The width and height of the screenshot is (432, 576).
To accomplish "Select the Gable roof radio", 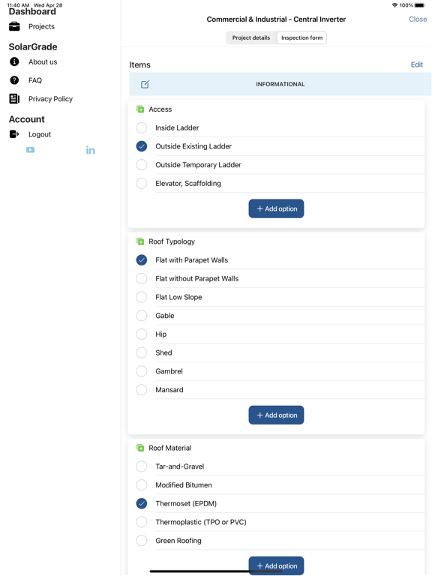I will point(142,316).
